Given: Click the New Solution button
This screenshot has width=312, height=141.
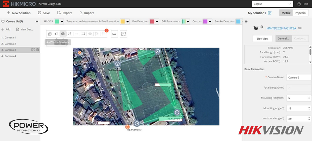Looking at the screenshot, I should (19, 13).
